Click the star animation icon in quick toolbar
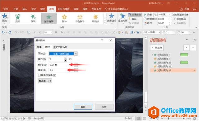Screen dimensions: 199x121 [x=138, y=32]
